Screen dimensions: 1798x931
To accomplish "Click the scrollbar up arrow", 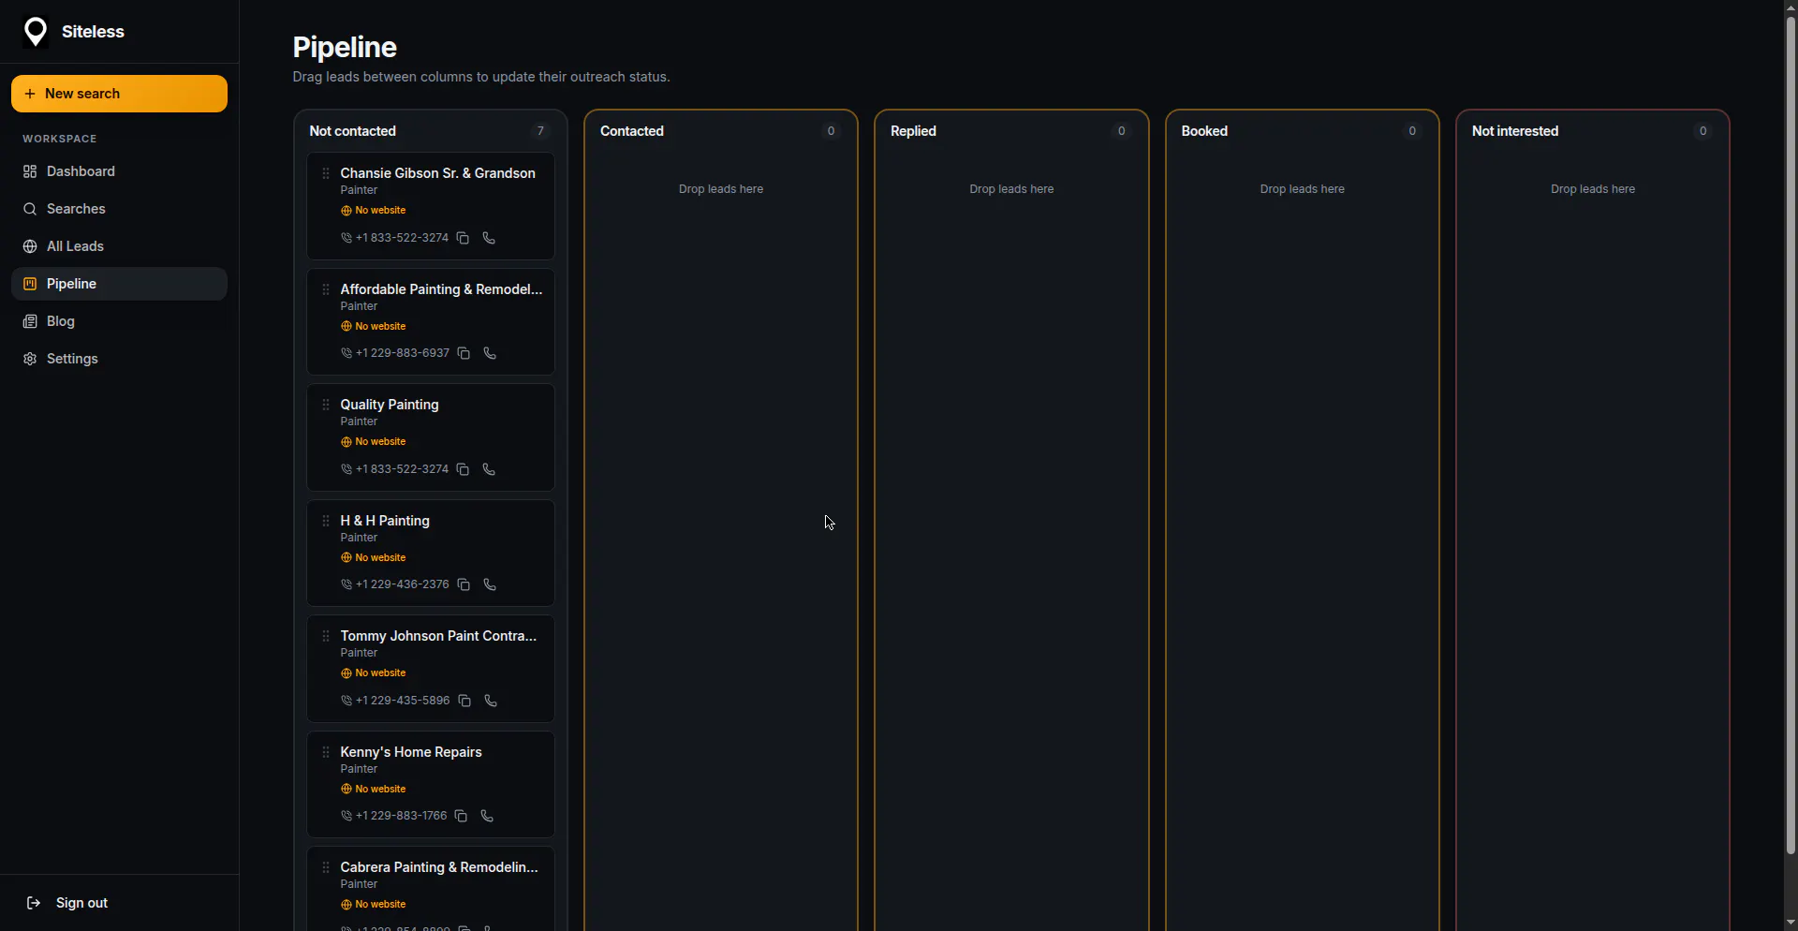I will click(x=1791, y=7).
